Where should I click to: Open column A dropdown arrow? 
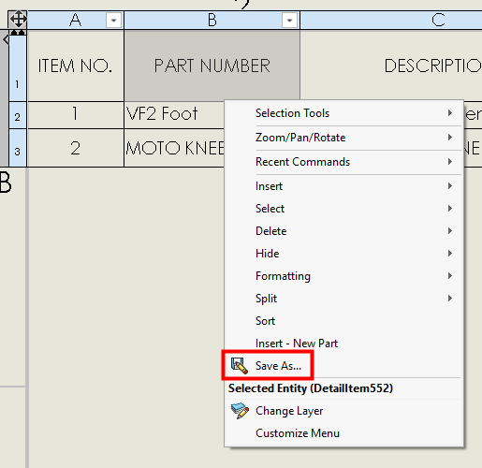pos(113,21)
